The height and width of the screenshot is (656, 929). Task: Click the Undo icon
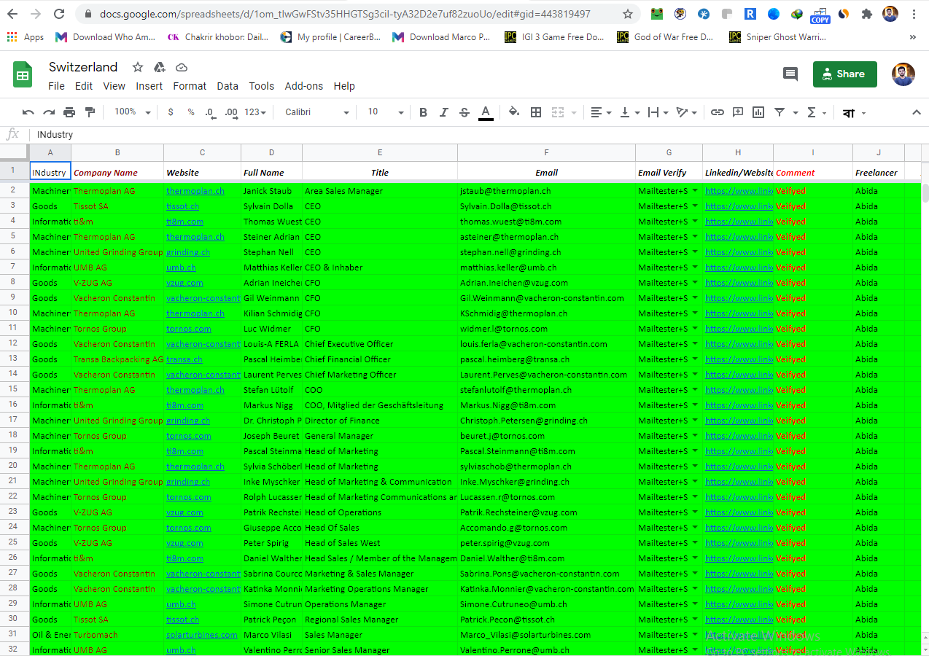pos(28,112)
